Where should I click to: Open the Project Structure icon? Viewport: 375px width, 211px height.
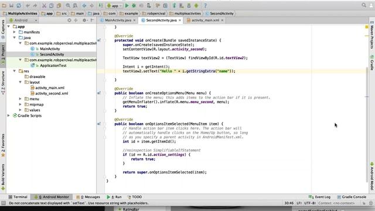[x=165, y=5]
